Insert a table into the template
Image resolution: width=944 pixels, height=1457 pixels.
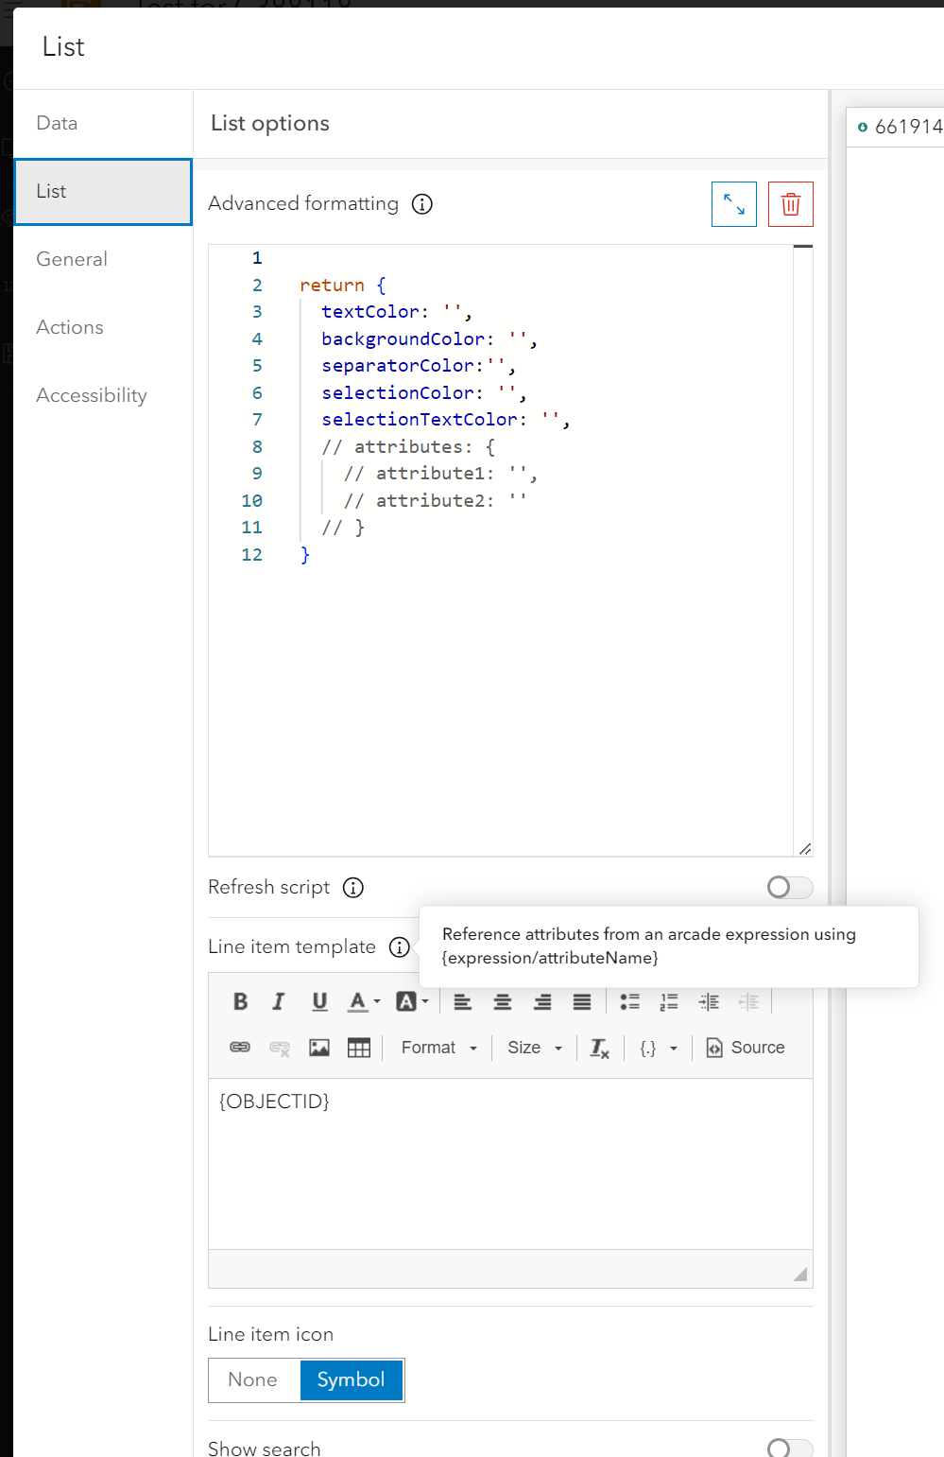pos(359,1047)
